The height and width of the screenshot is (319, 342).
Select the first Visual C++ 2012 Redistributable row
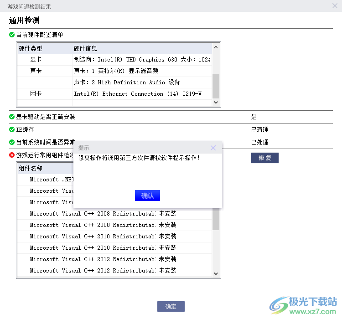pyautogui.click(x=114, y=259)
